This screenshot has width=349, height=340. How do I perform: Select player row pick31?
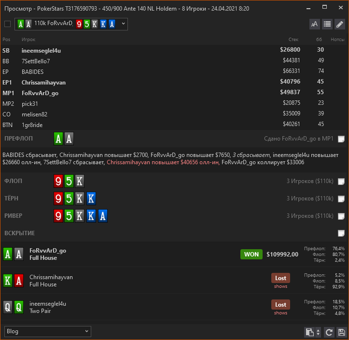pyautogui.click(x=174, y=104)
